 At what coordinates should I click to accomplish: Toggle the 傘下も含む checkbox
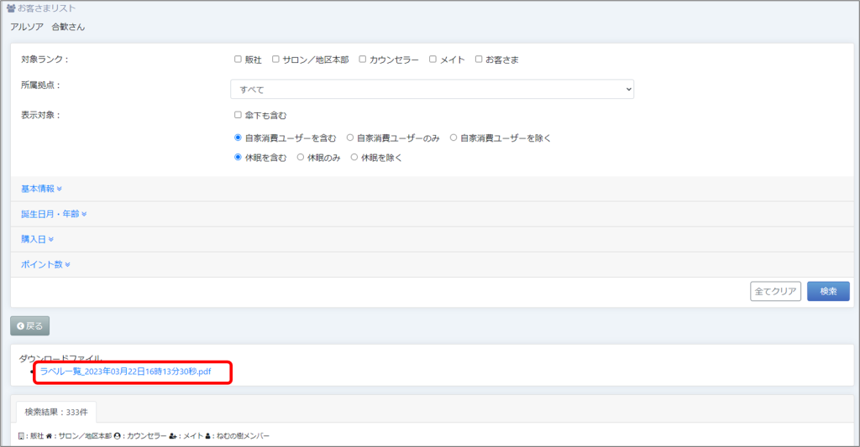click(238, 116)
